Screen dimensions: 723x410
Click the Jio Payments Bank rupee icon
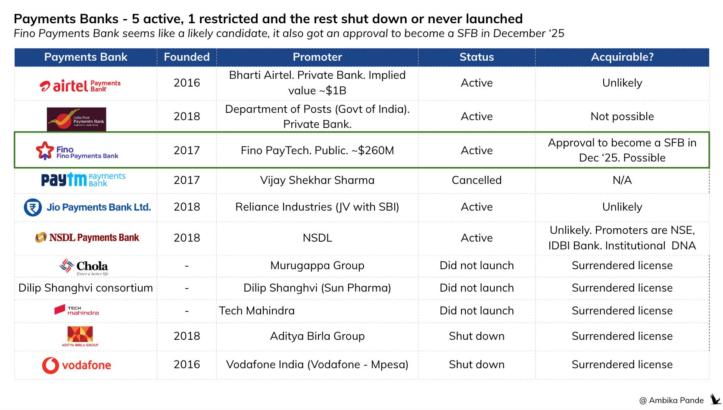tap(33, 207)
